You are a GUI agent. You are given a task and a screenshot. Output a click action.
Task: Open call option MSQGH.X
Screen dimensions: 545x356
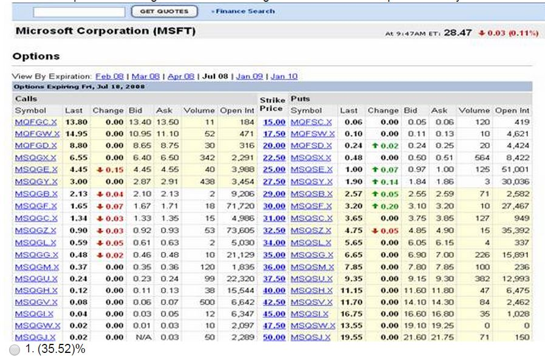click(x=36, y=290)
